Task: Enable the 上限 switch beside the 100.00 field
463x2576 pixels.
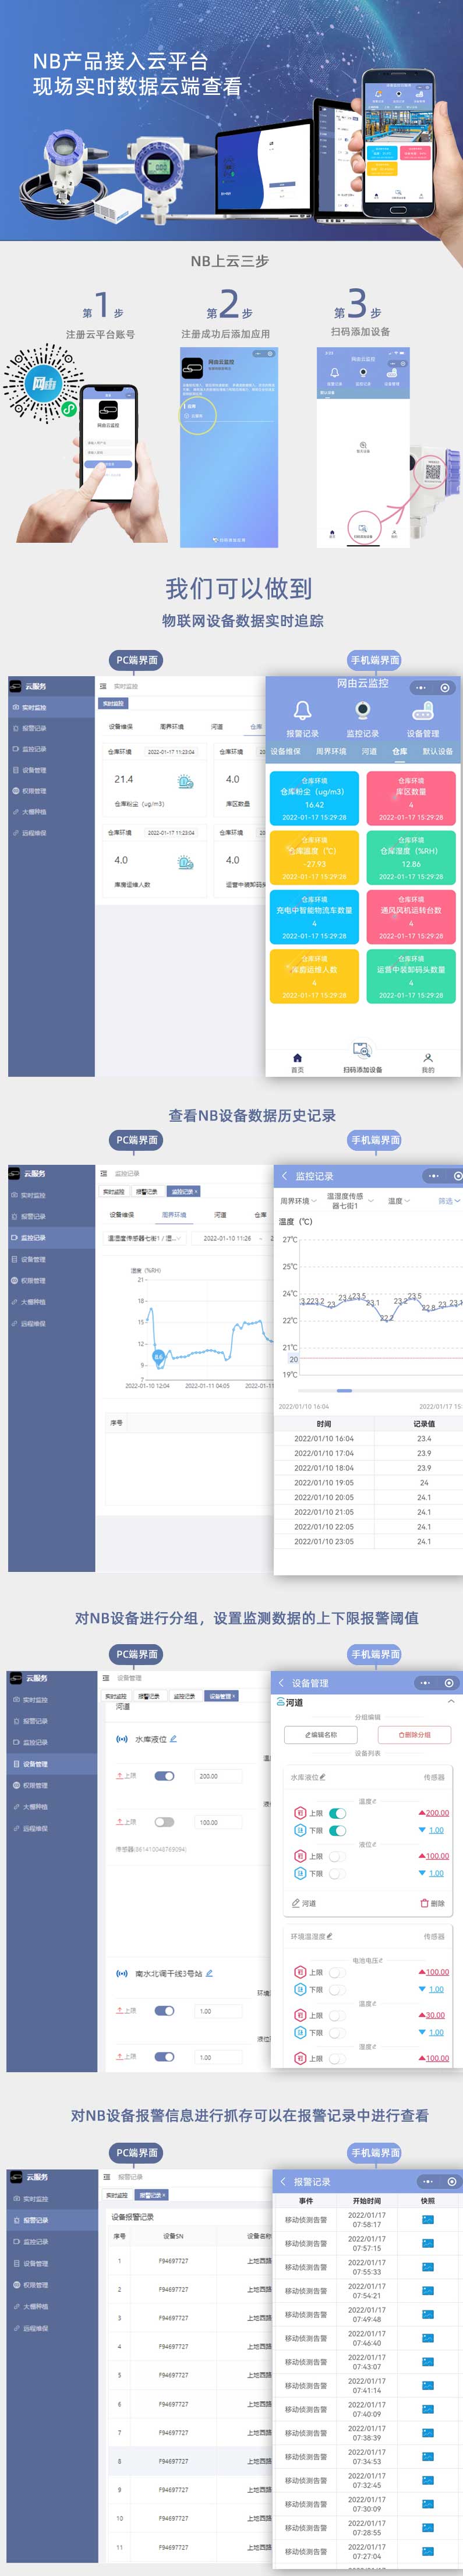Action: 164,1822
